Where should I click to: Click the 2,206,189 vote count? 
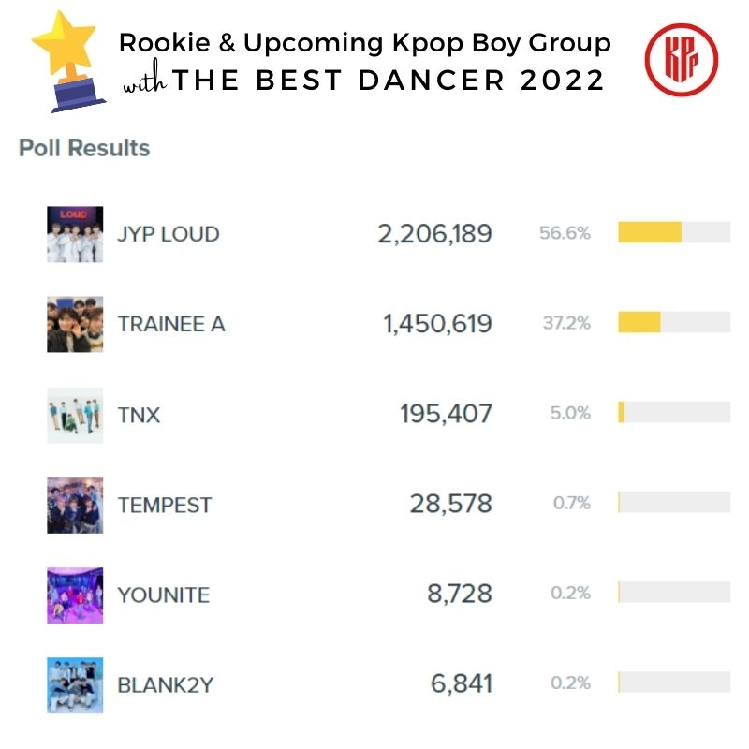(x=434, y=234)
